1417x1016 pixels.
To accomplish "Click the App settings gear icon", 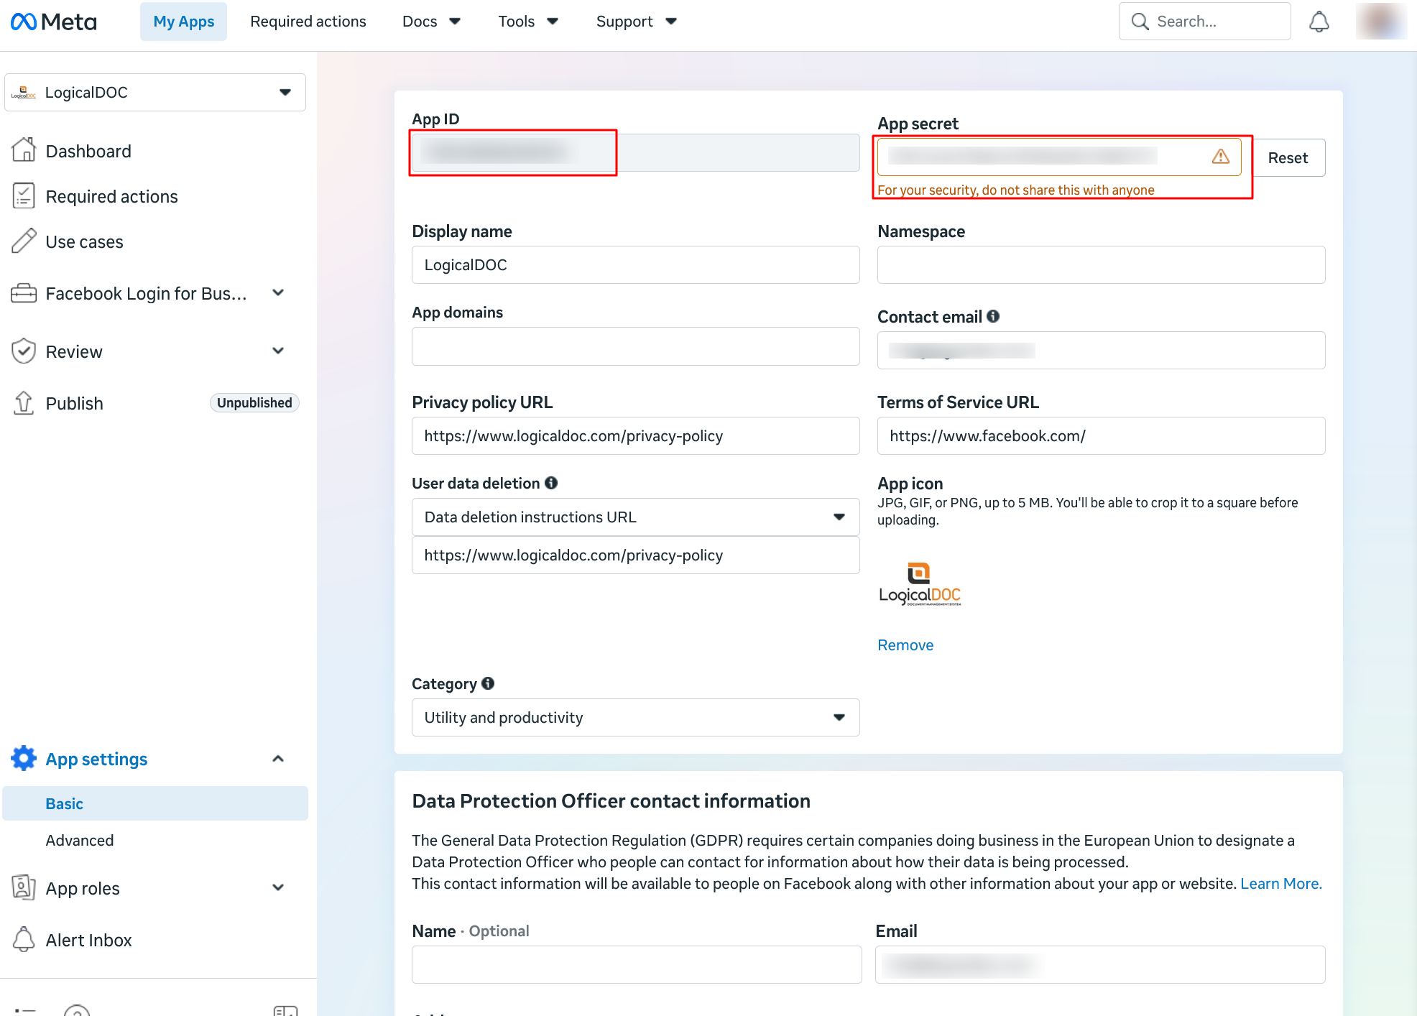I will [24, 758].
